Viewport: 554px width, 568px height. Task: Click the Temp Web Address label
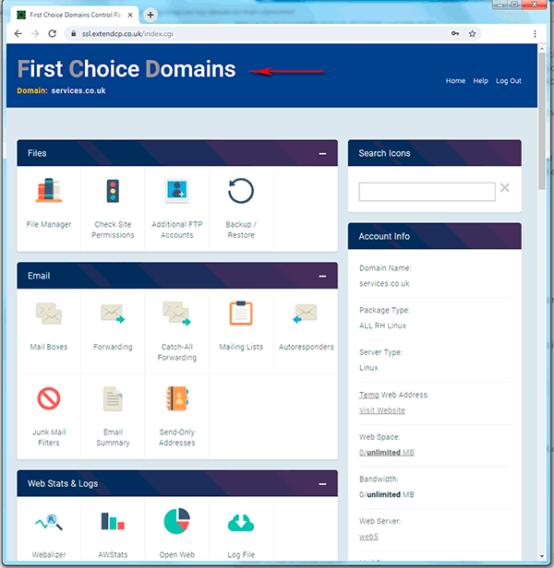tap(394, 395)
